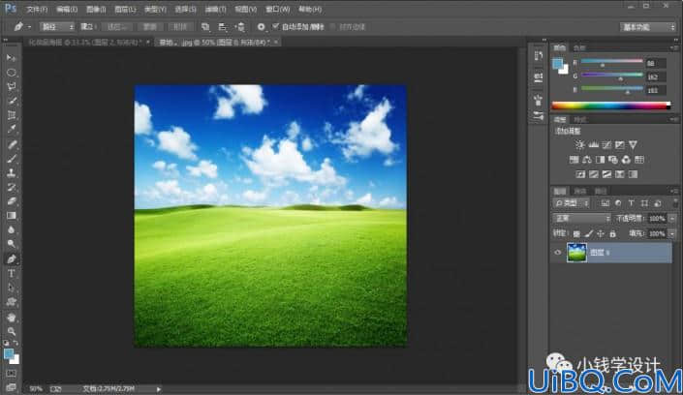
Task: Open the pen tool gear settings
Action: click(261, 27)
